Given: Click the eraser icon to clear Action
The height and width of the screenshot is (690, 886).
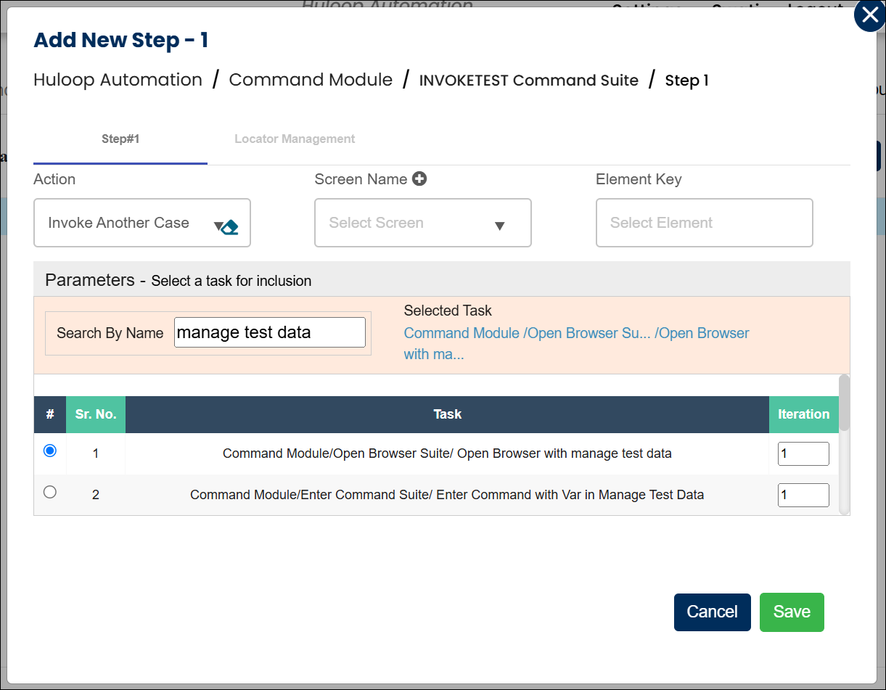Looking at the screenshot, I should pyautogui.click(x=229, y=227).
